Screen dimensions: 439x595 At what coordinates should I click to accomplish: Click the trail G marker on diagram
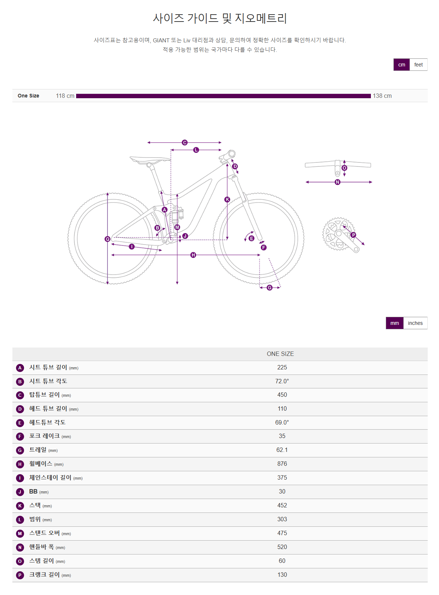click(x=270, y=288)
